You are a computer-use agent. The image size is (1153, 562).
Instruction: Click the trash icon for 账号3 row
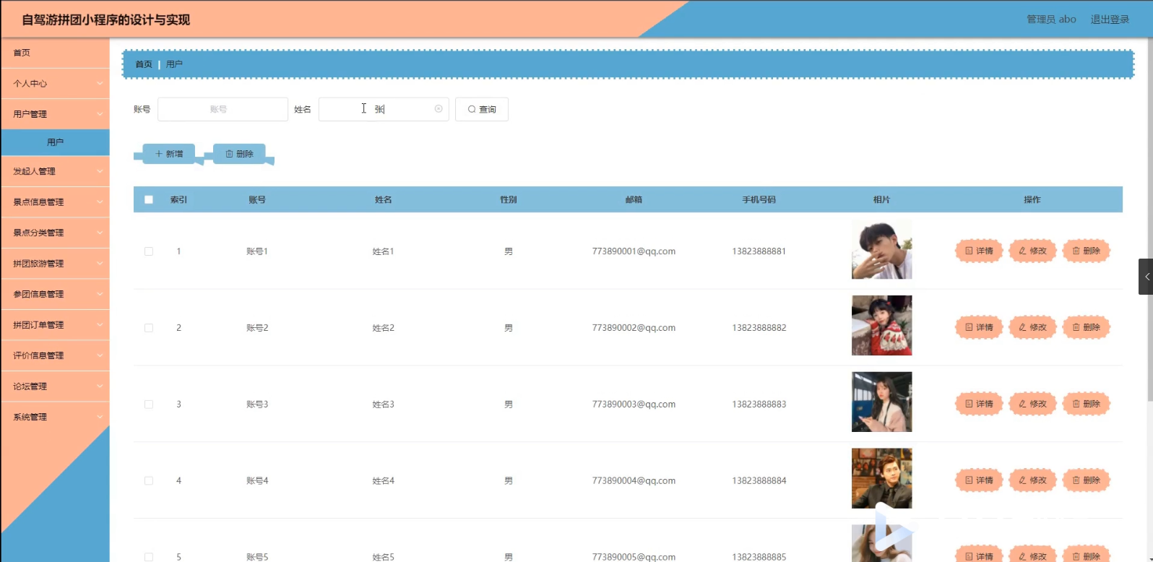point(1076,405)
